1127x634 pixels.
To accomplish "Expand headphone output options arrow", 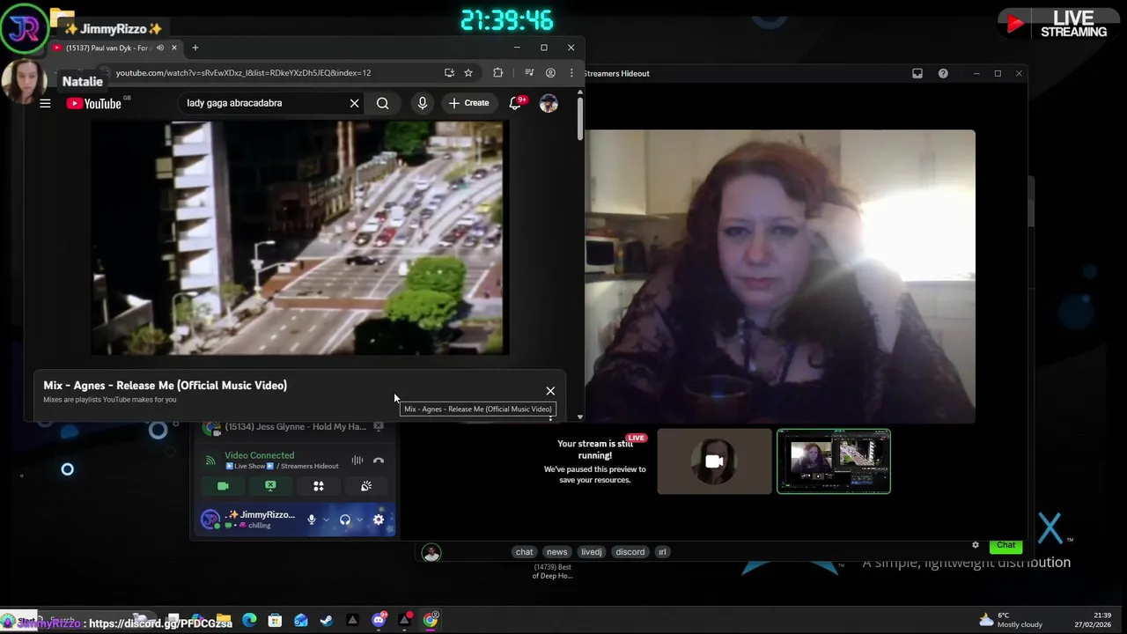I will [359, 520].
